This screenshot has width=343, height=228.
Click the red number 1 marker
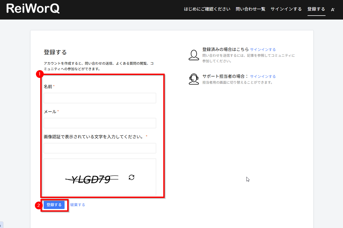[39, 74]
